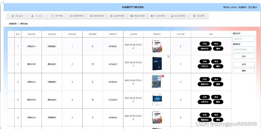Click 删除 for 课程名称1 row
The height and width of the screenshot is (129, 261).
(x=218, y=49)
